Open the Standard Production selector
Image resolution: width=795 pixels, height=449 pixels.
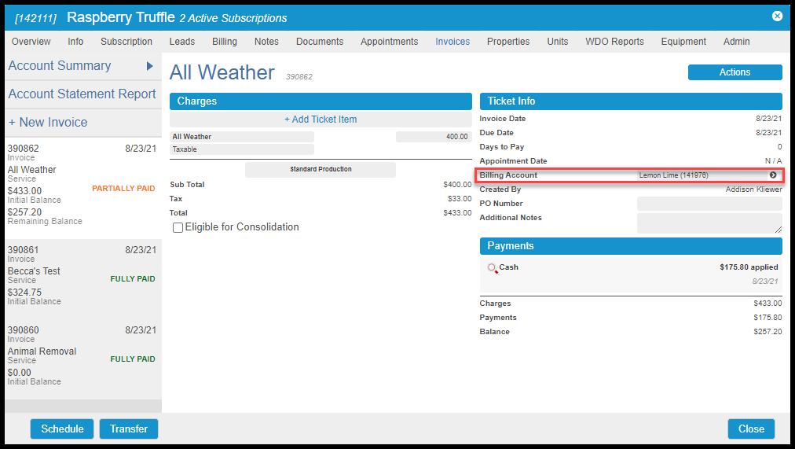[x=321, y=170]
